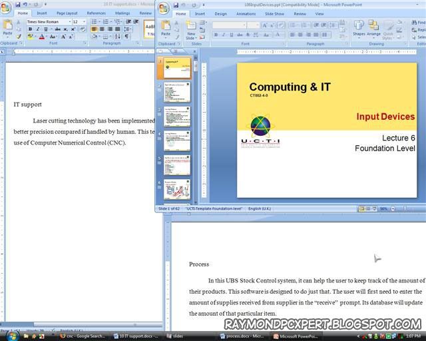This screenshot has width=426, height=341.
Task: Apply strikethrough in Word
Action: (x=58, y=29)
